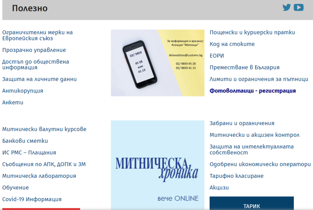The height and width of the screenshot is (210, 313).
Task: Click the Антикорупция link
Action: (x=23, y=91)
